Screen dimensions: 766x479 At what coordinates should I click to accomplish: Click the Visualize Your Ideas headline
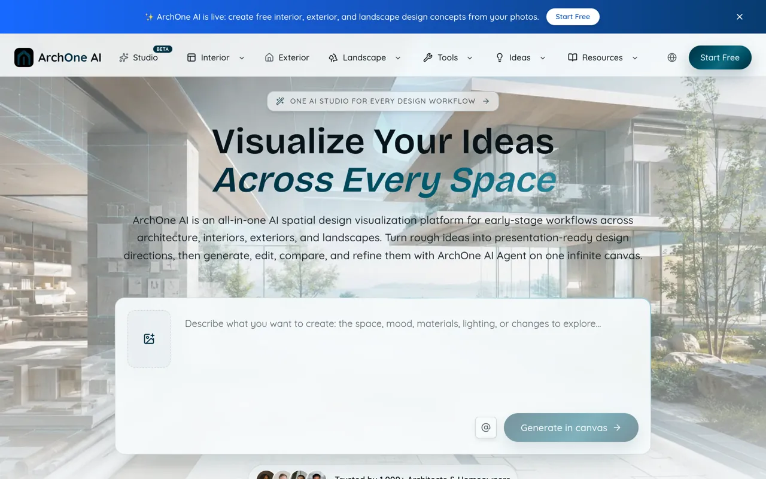(383, 141)
